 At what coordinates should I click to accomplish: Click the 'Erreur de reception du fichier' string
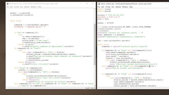tap(50, 82)
